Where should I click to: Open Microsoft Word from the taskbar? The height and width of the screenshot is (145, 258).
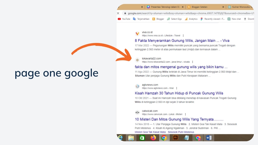pyautogui.click(x=209, y=137)
